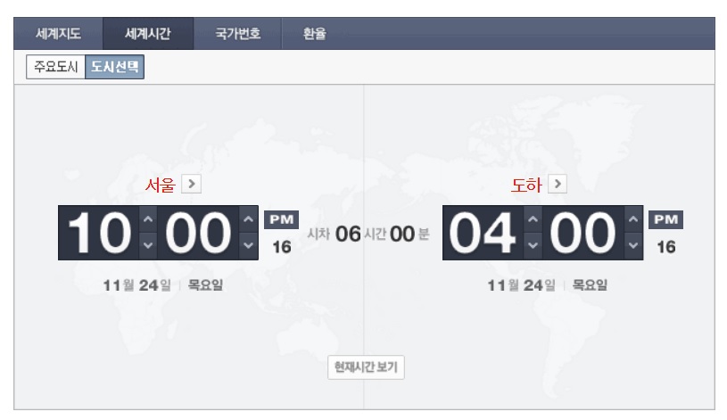Decrease Doha hour with down arrow
Screen dimensions: 727x420
pos(533,246)
